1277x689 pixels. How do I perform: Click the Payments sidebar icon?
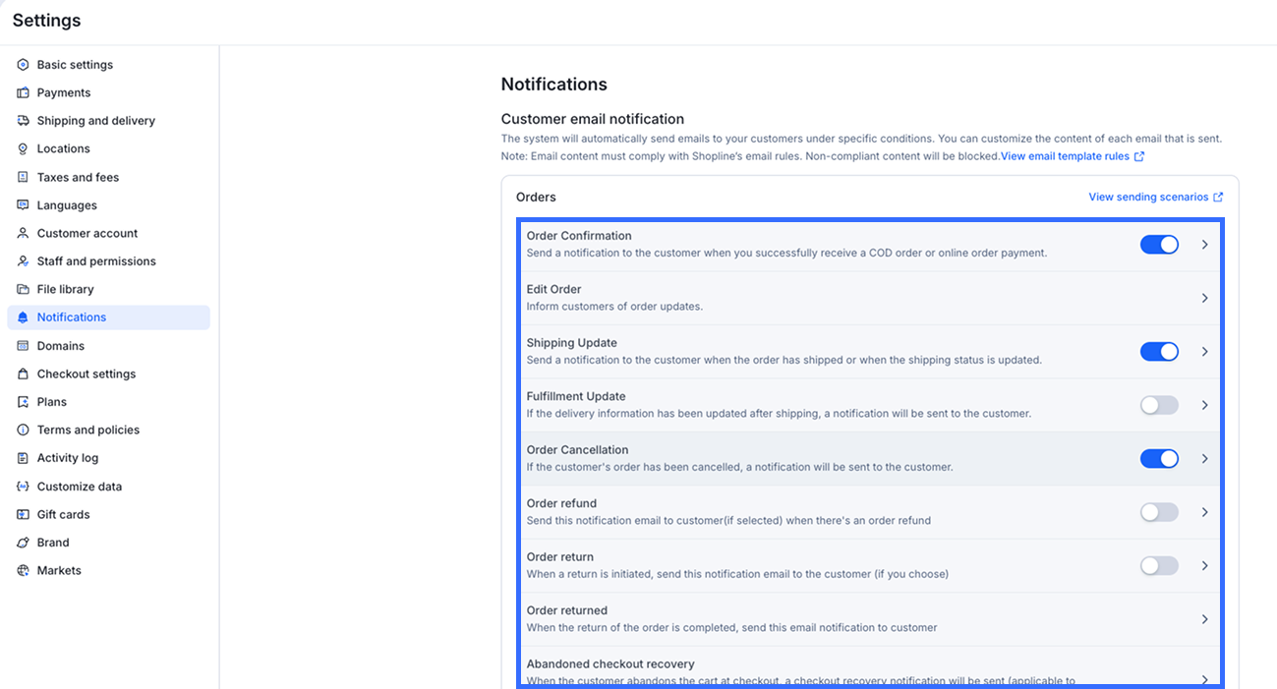point(23,92)
